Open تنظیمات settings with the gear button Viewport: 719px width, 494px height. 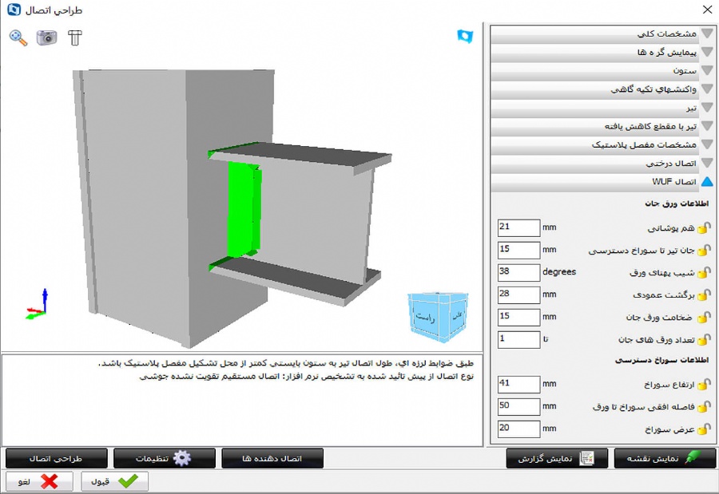tap(164, 458)
